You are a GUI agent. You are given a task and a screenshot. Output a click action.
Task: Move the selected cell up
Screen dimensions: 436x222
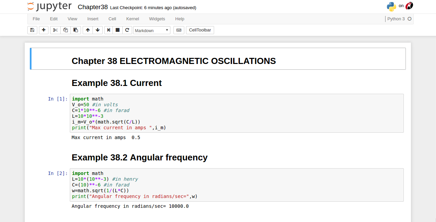88,30
